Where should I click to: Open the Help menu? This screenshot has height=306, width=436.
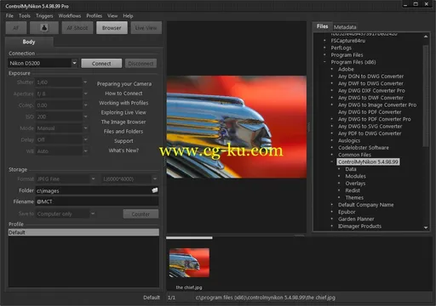tap(128, 16)
